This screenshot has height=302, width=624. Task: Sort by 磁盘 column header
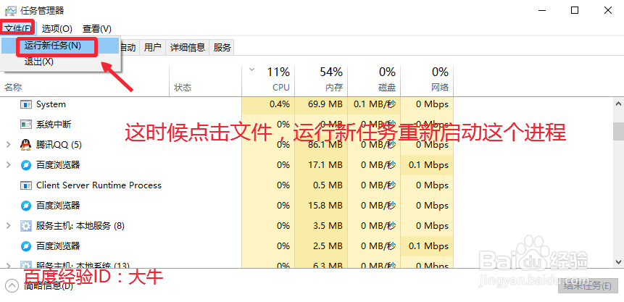click(374, 80)
